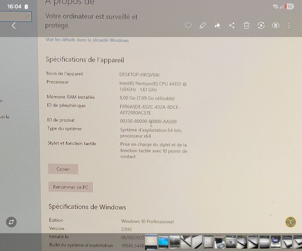Click the Type du système label
Image resolution: width=302 pixels, height=251 pixels.
tap(64, 129)
